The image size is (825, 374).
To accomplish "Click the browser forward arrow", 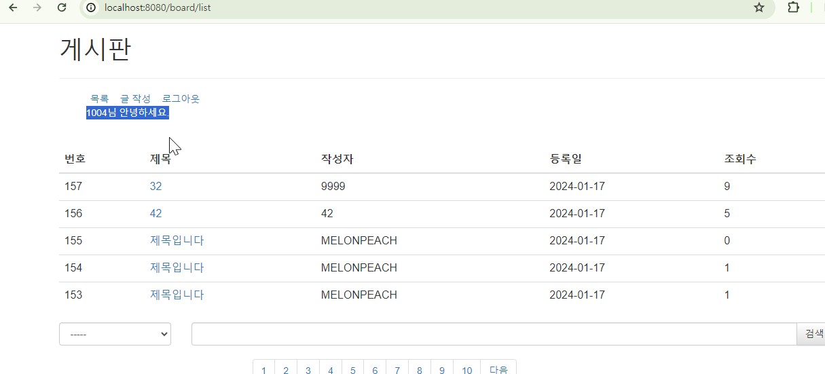I will click(x=37, y=8).
